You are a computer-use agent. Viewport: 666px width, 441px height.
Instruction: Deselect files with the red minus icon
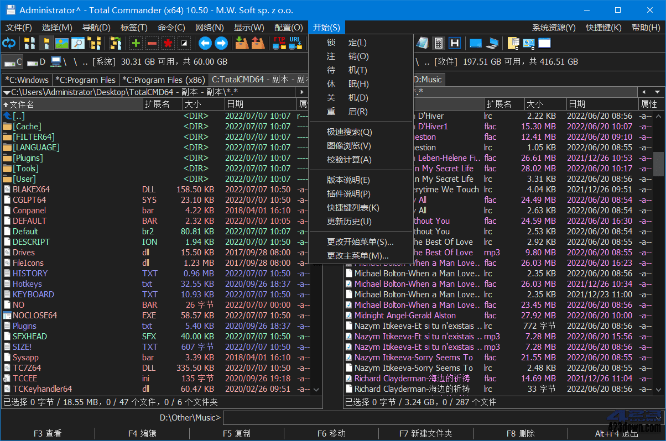pos(152,43)
